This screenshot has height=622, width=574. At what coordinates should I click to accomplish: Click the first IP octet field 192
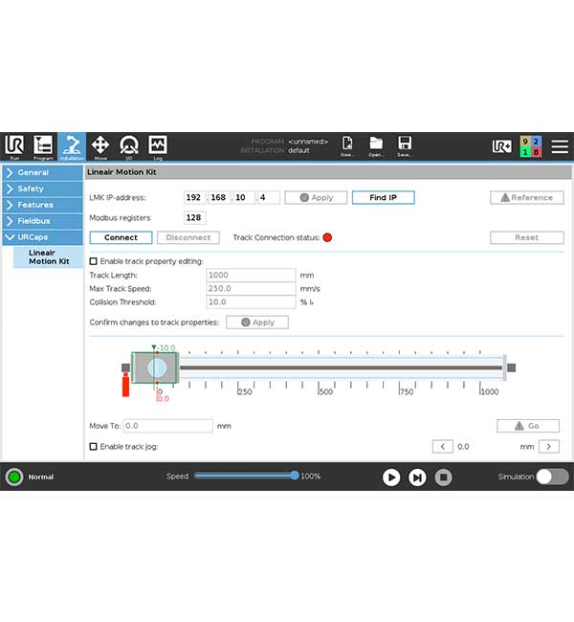pyautogui.click(x=195, y=197)
